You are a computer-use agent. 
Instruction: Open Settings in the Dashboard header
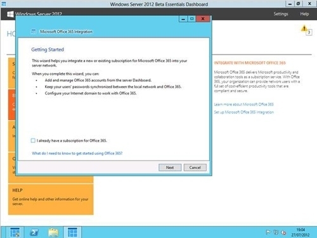point(281,14)
